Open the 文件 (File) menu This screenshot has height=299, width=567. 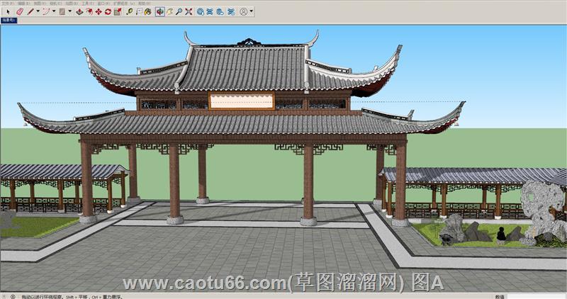(x=7, y=3)
